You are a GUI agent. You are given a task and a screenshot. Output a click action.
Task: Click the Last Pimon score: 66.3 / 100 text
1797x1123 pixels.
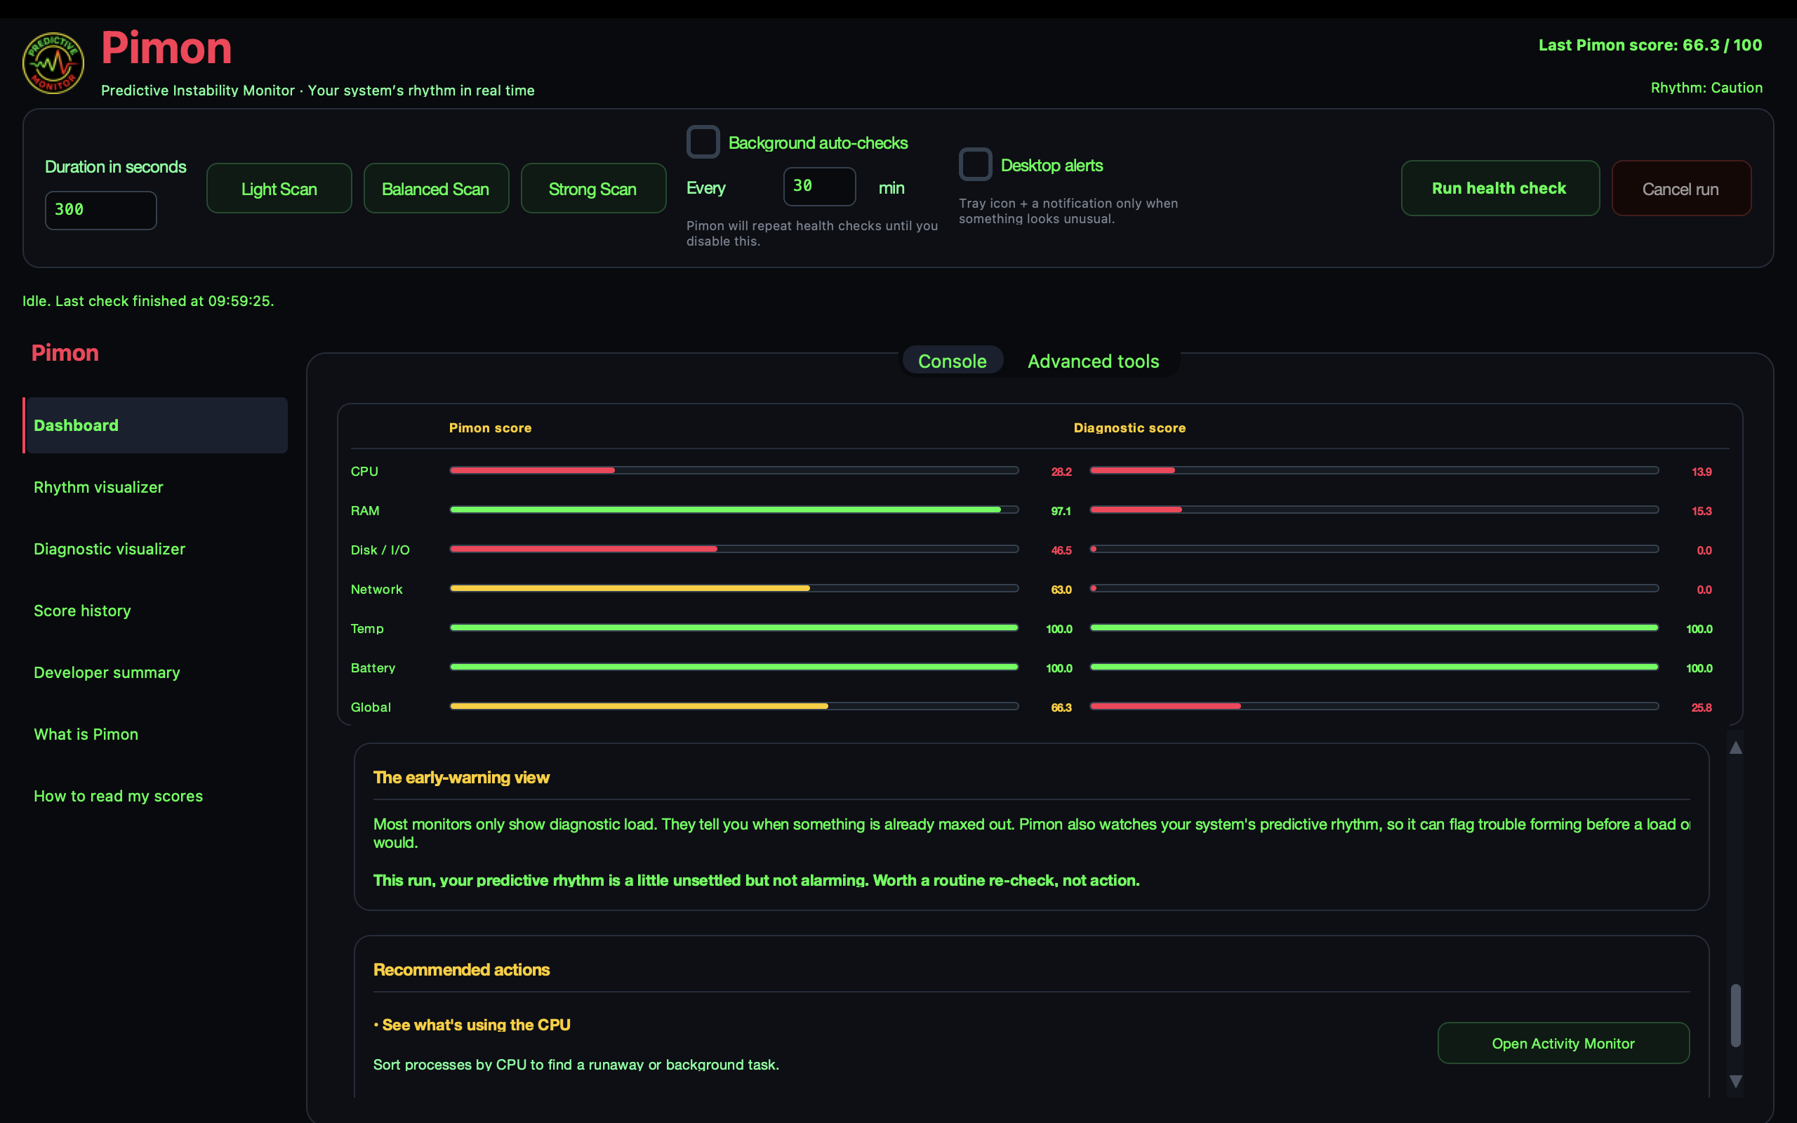click(x=1650, y=46)
